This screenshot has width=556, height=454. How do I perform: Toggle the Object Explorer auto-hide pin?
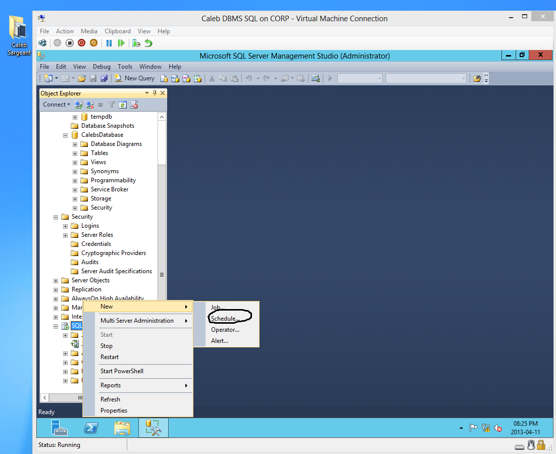pos(155,93)
